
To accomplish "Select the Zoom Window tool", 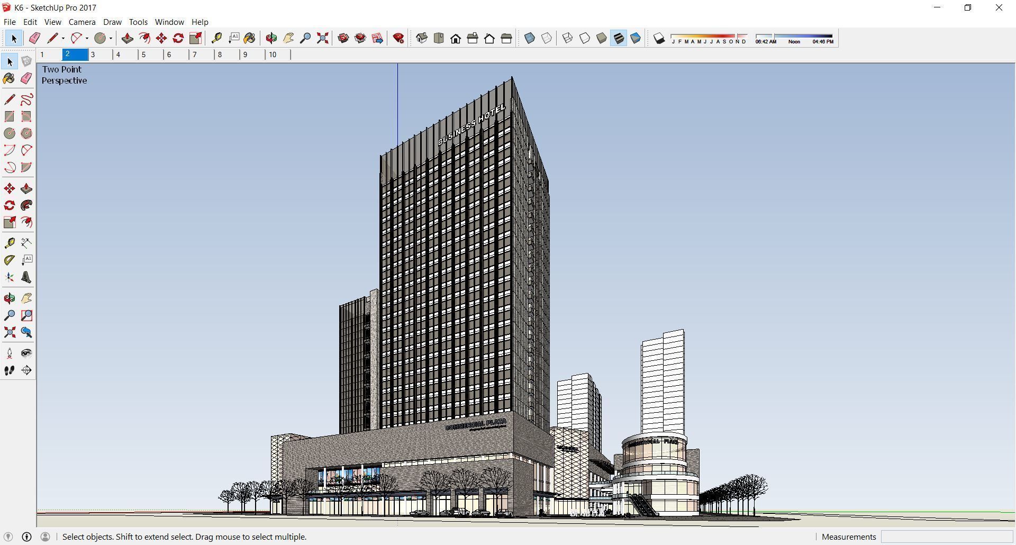I will tap(26, 315).
